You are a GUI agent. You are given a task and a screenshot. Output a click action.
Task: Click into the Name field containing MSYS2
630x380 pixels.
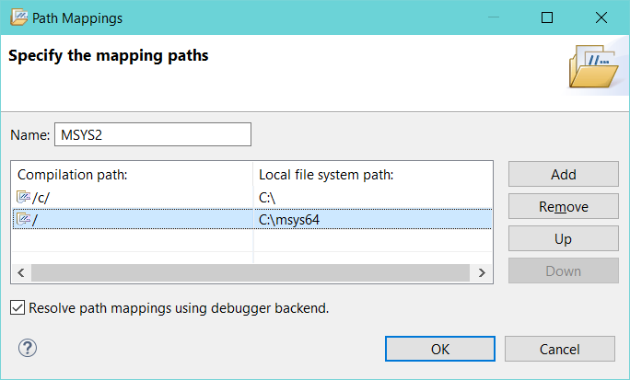[x=153, y=134]
